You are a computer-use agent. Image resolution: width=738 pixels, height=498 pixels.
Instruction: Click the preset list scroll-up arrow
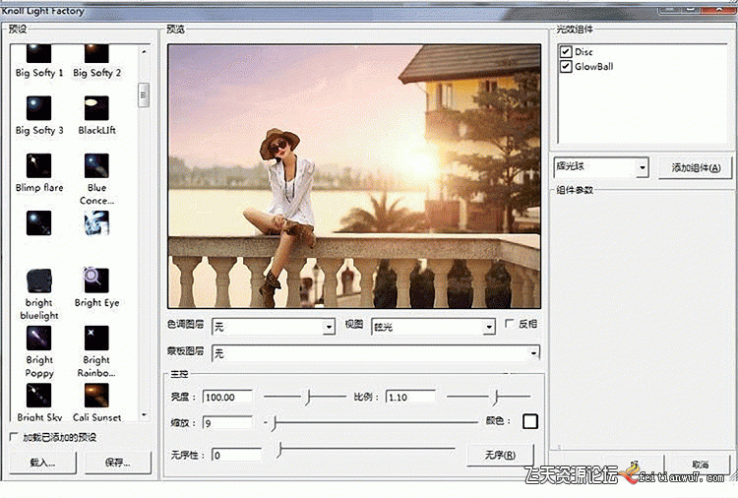[x=144, y=51]
